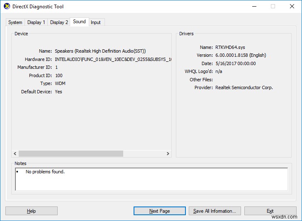Click driver version 6.00.0001.8158 (English)

pyautogui.click(x=241, y=55)
